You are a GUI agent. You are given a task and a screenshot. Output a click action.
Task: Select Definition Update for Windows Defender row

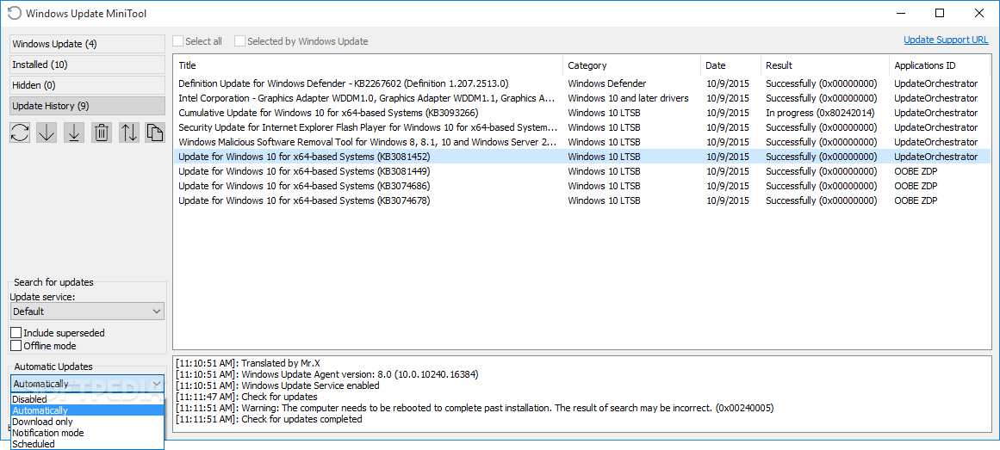click(582, 83)
